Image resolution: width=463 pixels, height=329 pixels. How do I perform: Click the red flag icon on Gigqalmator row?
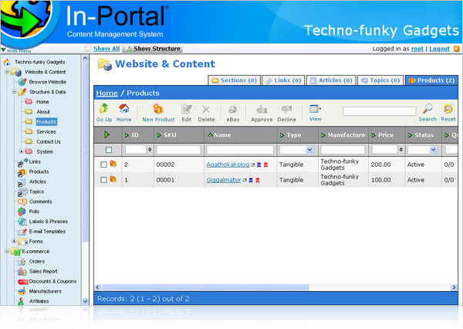[x=258, y=180]
